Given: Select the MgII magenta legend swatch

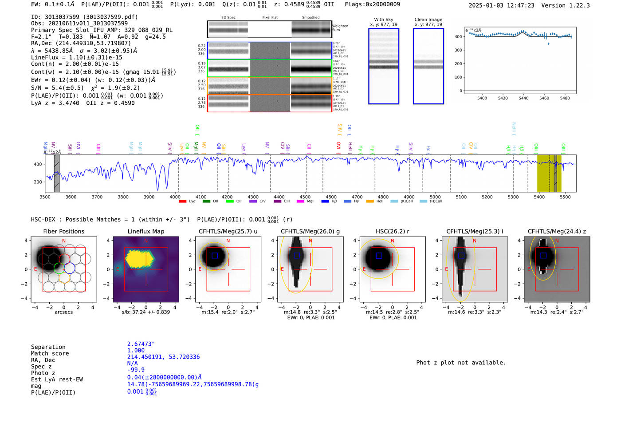Looking at the screenshot, I should (x=300, y=202).
